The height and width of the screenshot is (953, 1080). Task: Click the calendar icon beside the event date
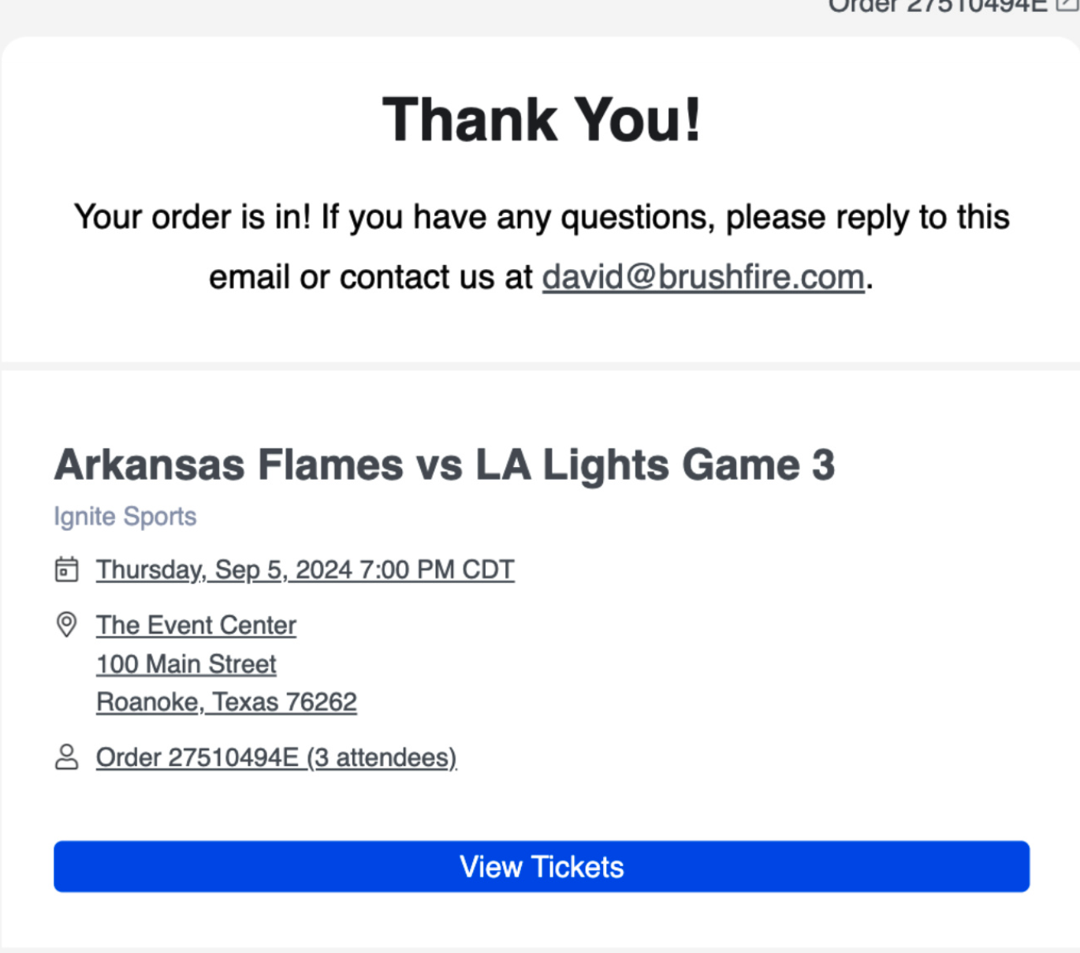click(67, 570)
